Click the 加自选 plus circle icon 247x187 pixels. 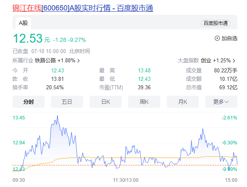tap(217, 38)
